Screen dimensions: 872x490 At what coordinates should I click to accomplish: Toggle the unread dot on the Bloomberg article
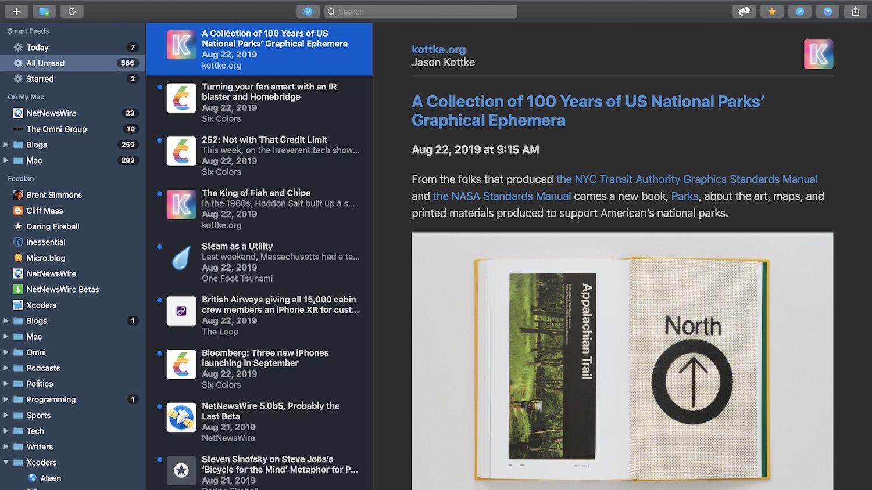pos(160,353)
